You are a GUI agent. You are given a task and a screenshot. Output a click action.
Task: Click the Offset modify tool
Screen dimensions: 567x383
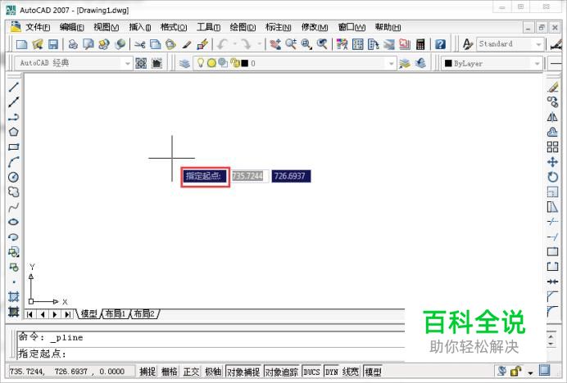click(552, 132)
